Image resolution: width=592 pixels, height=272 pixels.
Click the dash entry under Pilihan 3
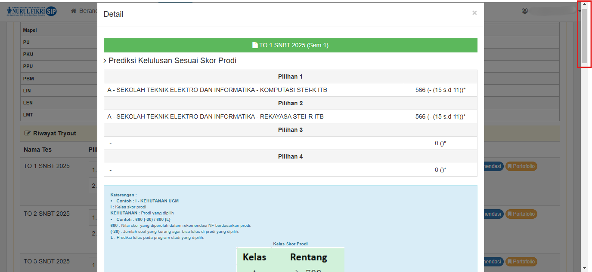pos(111,143)
